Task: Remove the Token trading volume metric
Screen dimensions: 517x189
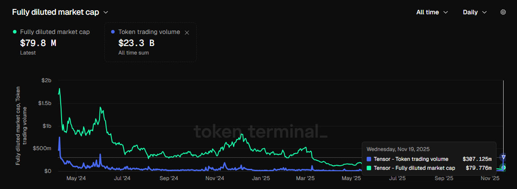Action: coord(187,32)
